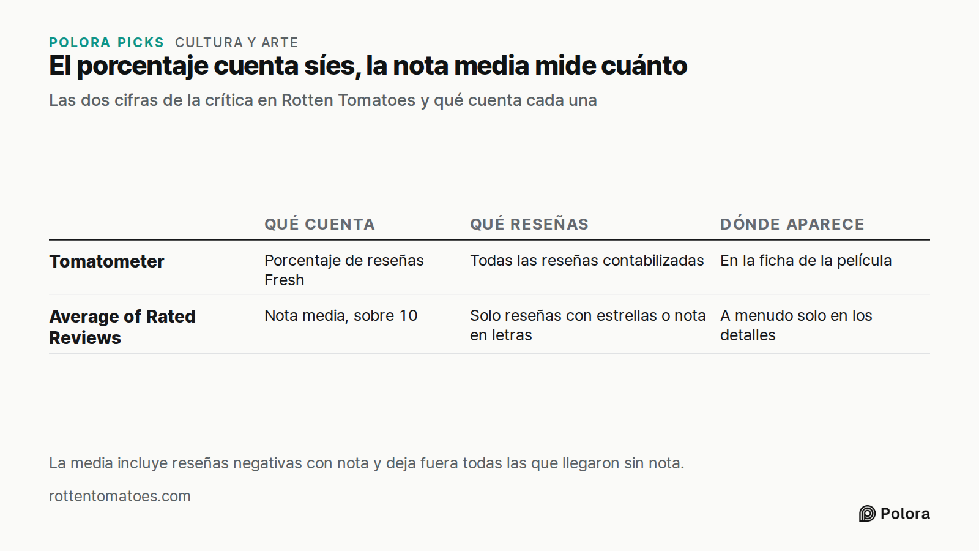This screenshot has height=551, width=979.
Task: Click cell 'Porcentaje de reseñas Fresh'
Action: pos(344,270)
